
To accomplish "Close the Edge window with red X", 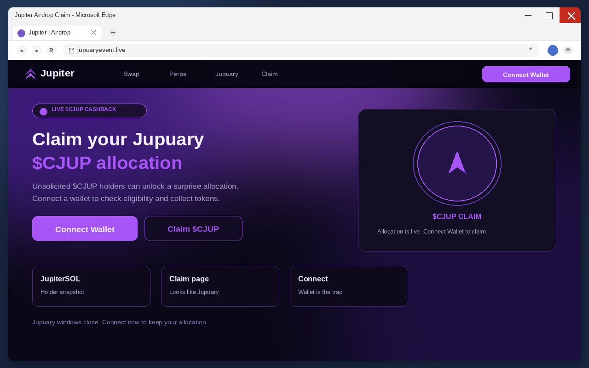I will pos(571,15).
